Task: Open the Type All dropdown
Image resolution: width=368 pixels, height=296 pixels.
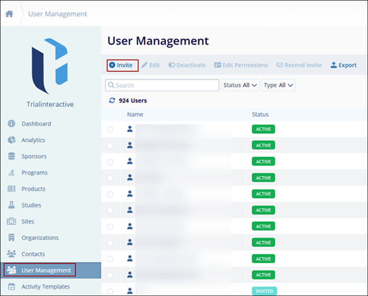Action: pos(279,85)
